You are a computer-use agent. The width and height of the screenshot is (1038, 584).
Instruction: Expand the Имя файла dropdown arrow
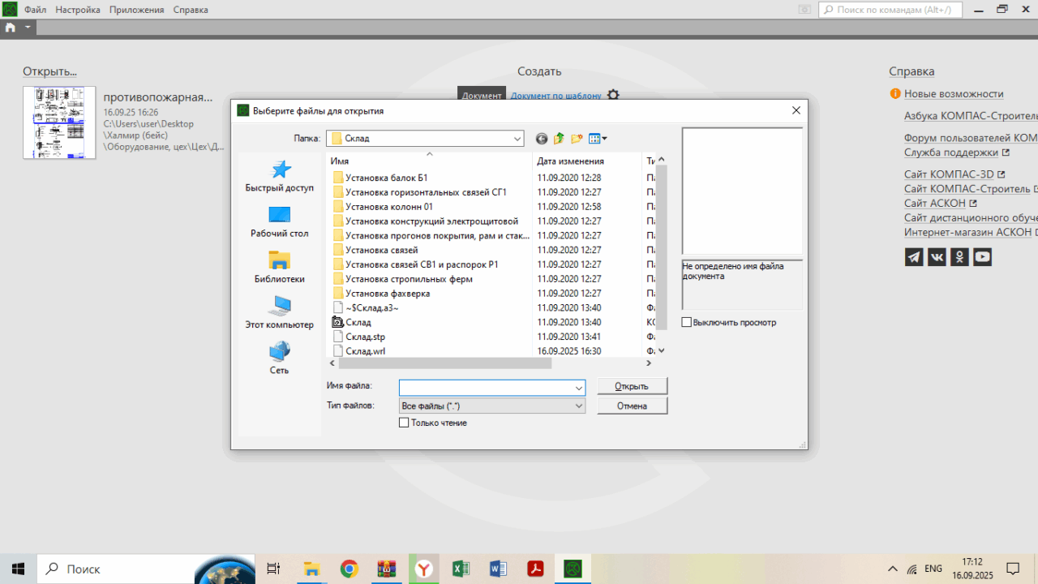coord(579,388)
